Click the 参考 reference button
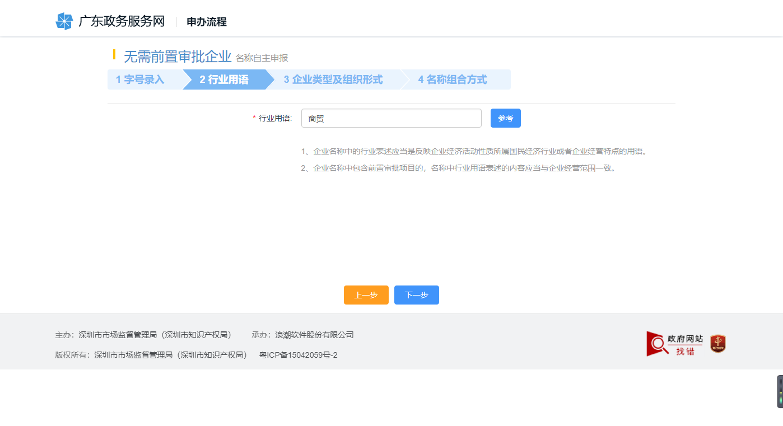The width and height of the screenshot is (783, 426). coord(505,118)
